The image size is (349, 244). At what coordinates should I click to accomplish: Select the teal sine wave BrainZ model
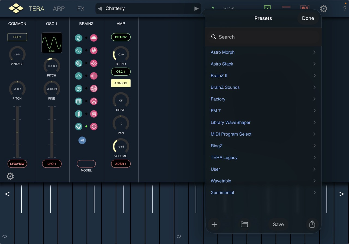79,50
